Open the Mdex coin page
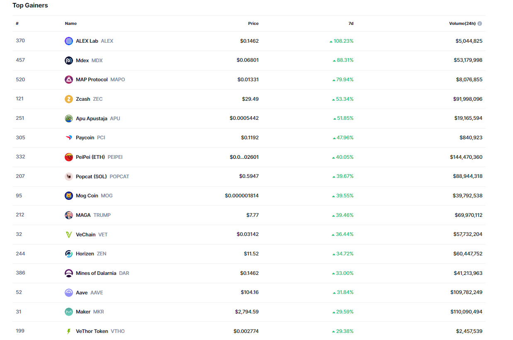 (82, 61)
